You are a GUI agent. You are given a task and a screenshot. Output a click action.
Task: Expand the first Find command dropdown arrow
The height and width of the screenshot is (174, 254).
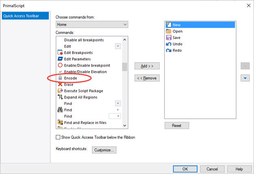(118, 103)
